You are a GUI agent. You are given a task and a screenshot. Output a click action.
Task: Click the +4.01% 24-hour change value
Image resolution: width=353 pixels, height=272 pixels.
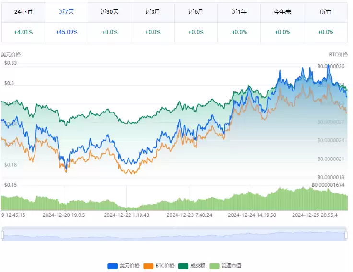point(23,32)
